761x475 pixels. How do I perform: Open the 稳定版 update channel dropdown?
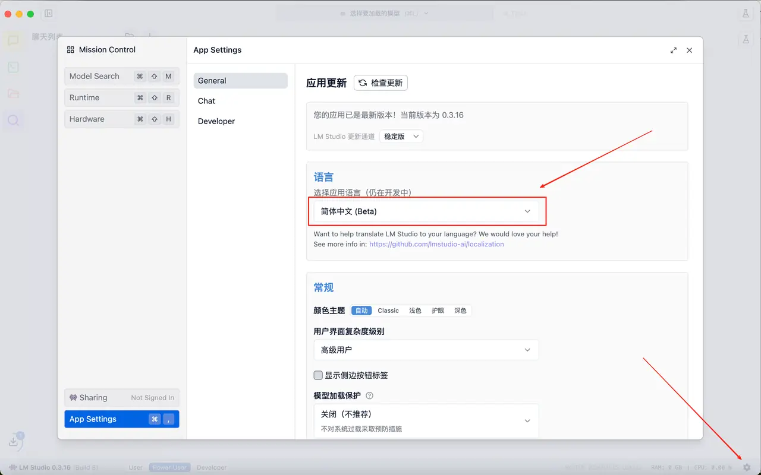[401, 137]
